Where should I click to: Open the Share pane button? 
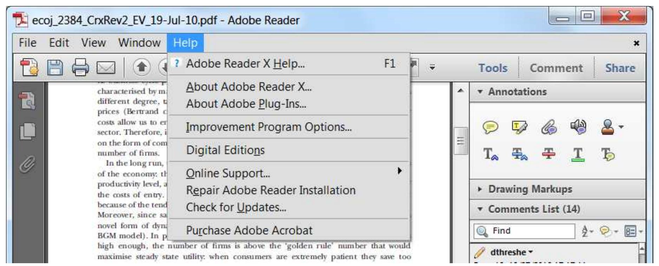[x=620, y=68]
